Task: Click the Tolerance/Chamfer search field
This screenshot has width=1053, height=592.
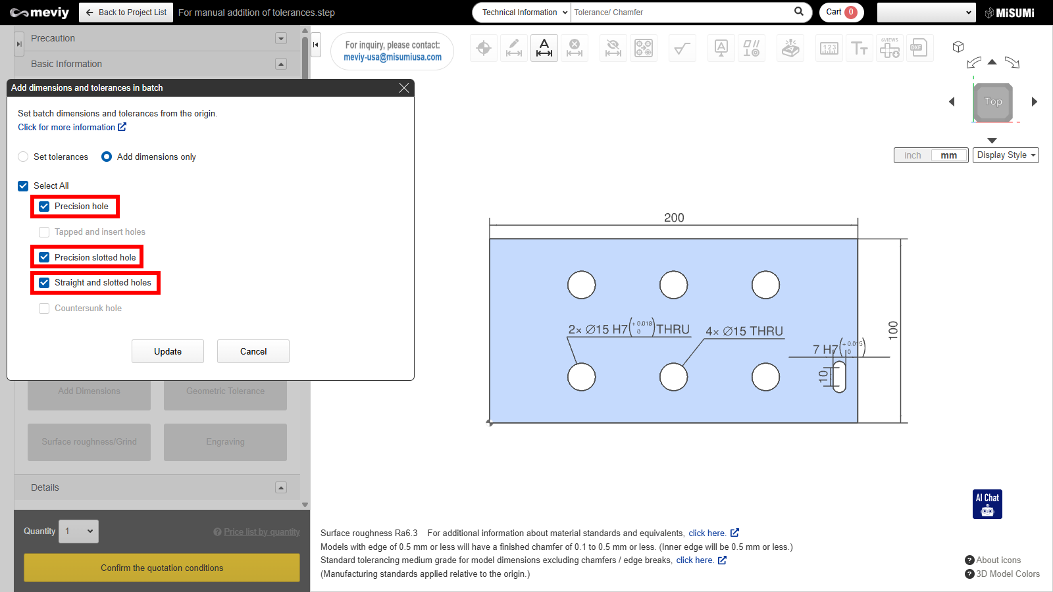Action: pos(681,12)
